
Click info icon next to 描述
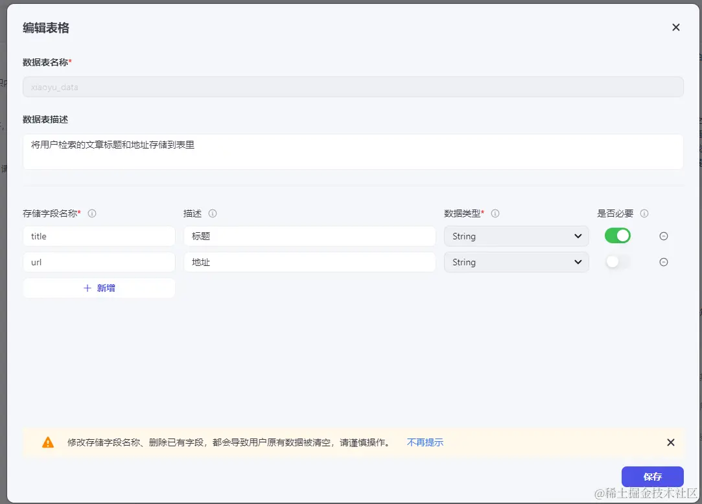(213, 213)
